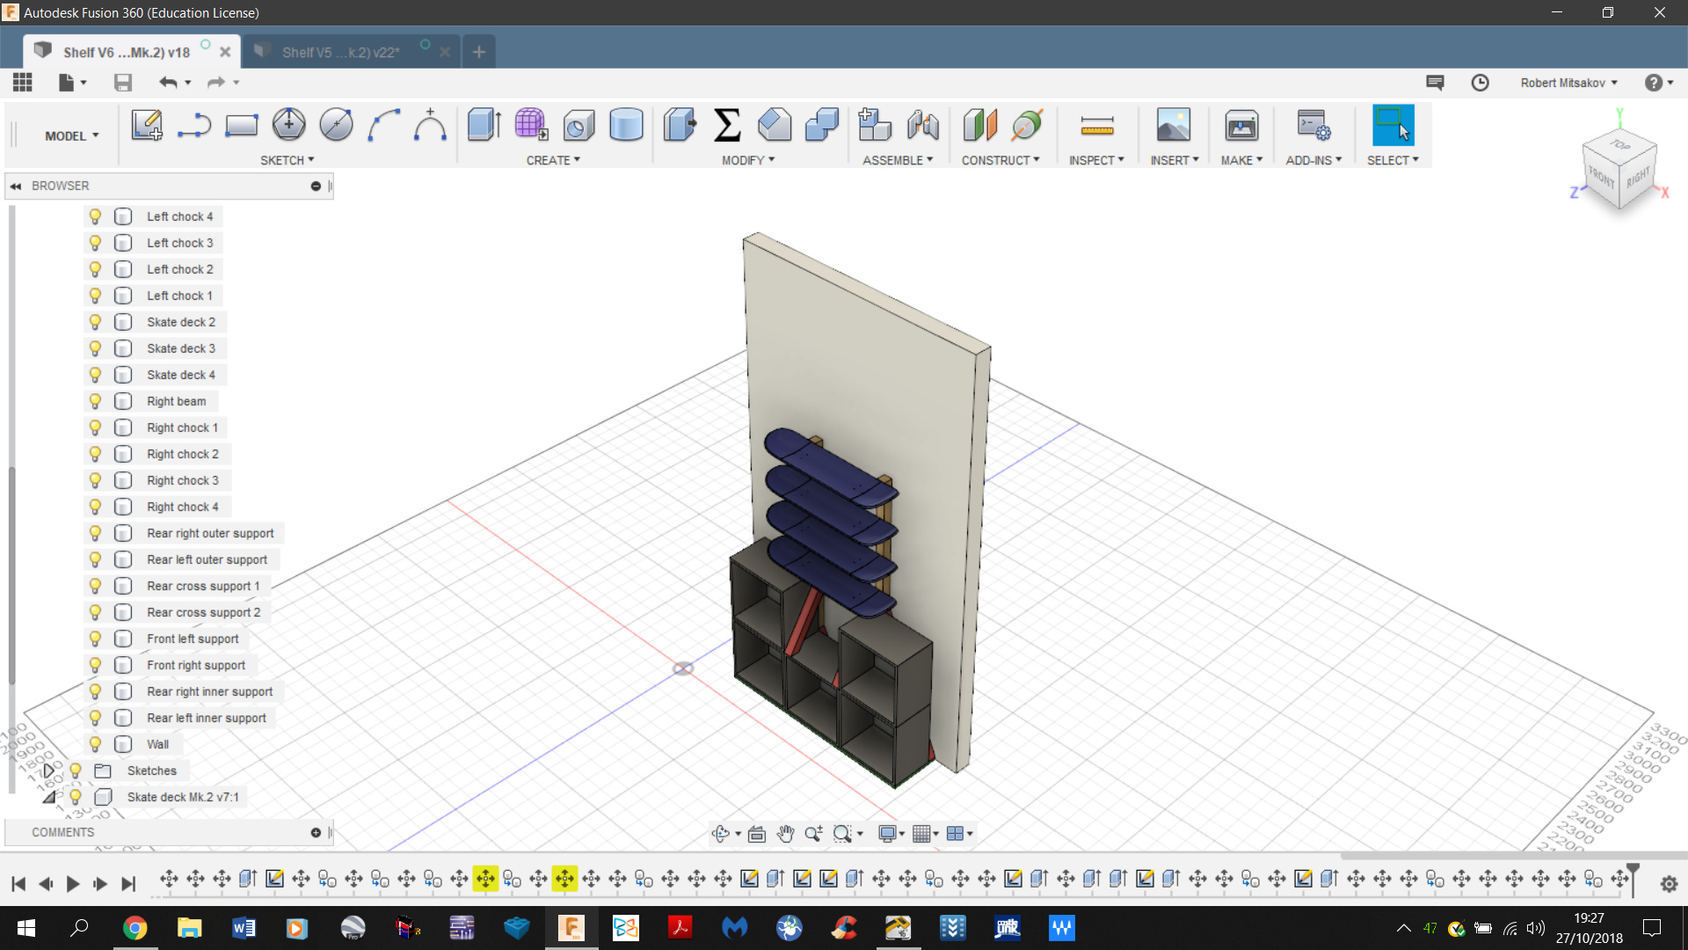Select the Pan hand tool
Viewport: 1688px width, 950px height.
point(785,833)
